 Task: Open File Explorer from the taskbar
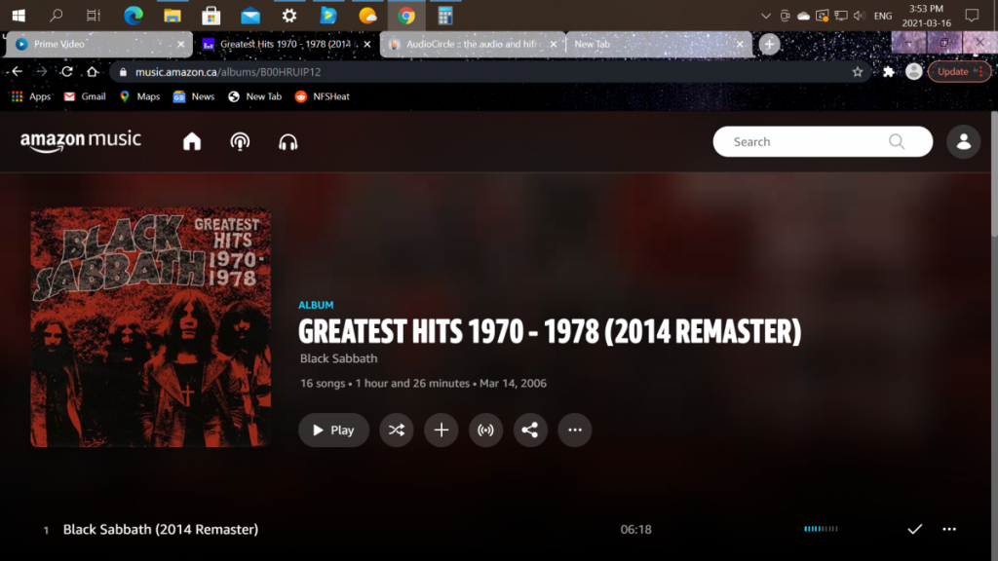pos(172,16)
